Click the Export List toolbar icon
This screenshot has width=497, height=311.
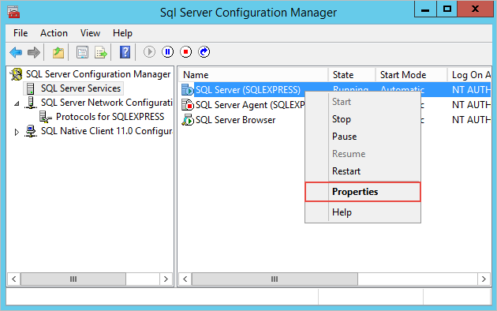click(101, 52)
